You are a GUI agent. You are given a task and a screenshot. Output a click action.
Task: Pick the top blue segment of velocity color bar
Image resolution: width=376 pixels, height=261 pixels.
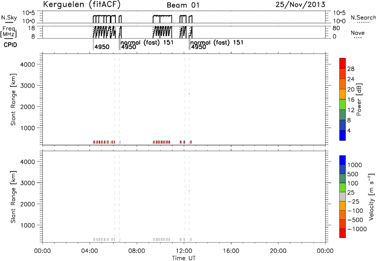click(x=343, y=160)
